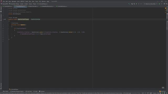Click the ControllerCar base class name
Viewport: 168px width, 94px height.
(36, 19)
